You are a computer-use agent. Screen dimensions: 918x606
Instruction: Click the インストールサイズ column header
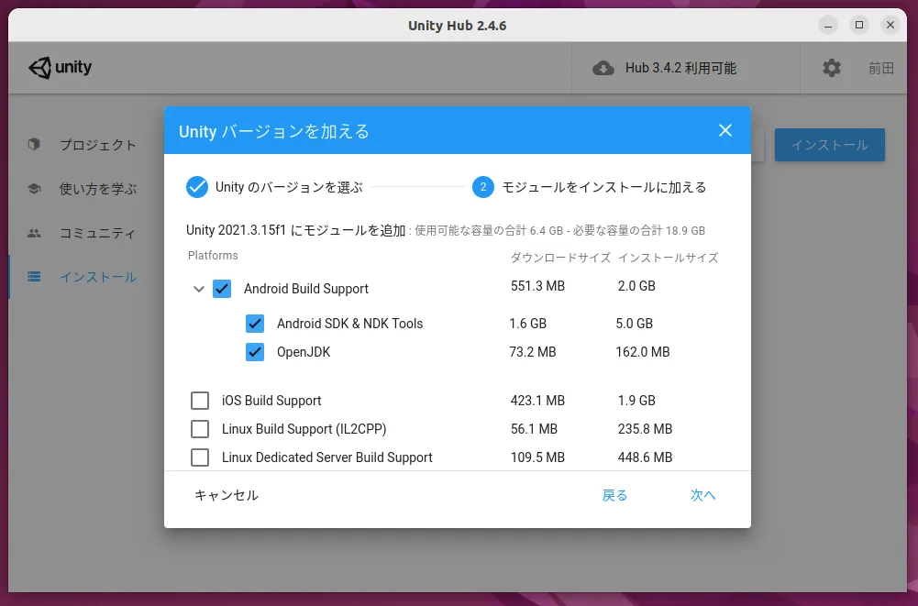click(668, 258)
